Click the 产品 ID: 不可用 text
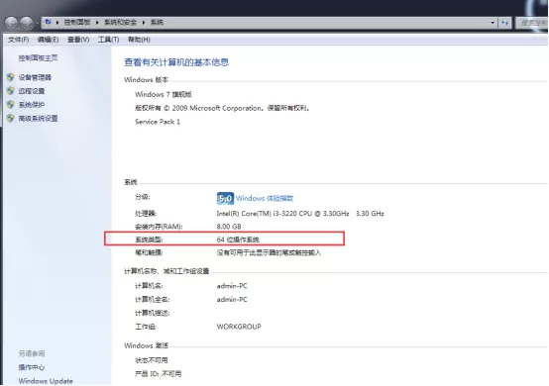The height and width of the screenshot is (386, 549). click(158, 374)
